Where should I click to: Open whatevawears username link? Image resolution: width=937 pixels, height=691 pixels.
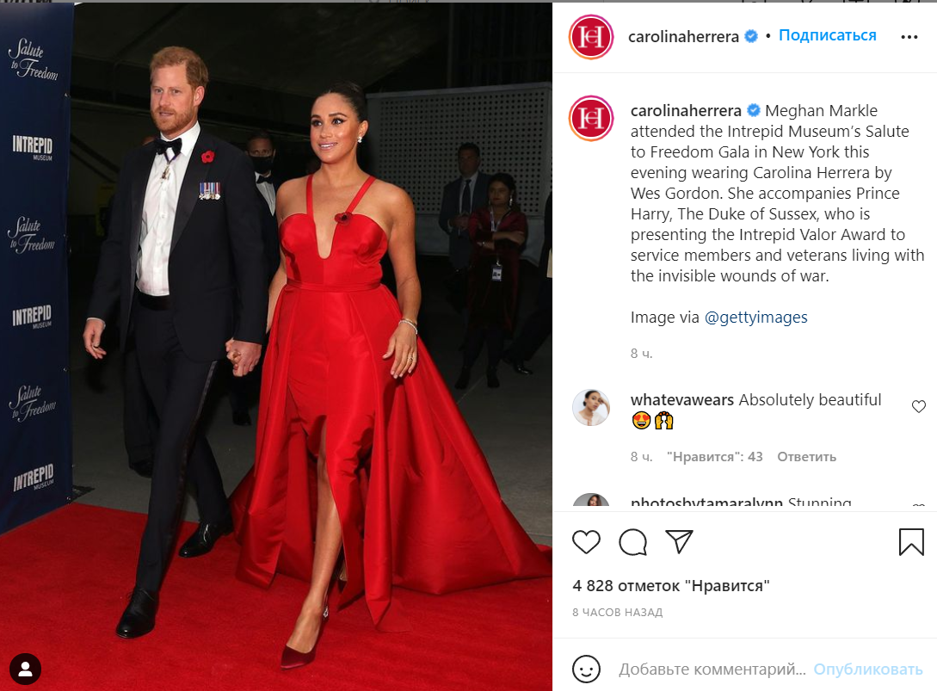tap(681, 400)
